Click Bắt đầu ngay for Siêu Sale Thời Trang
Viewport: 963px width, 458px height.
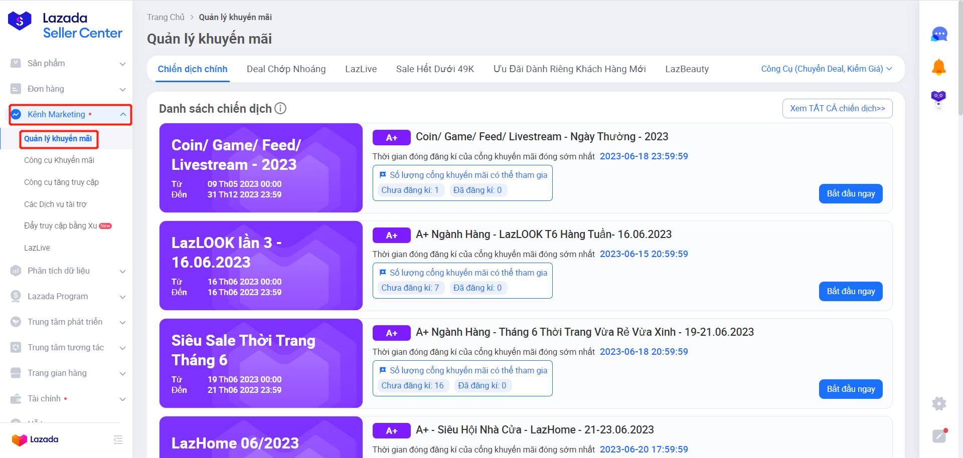click(x=850, y=389)
